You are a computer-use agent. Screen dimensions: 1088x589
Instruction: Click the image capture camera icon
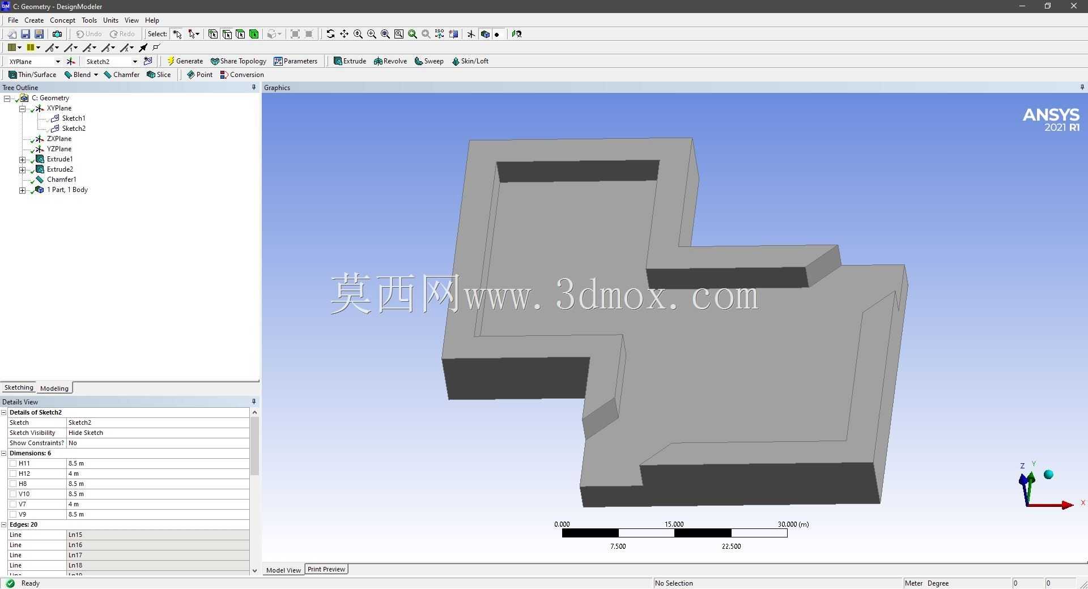(x=57, y=34)
